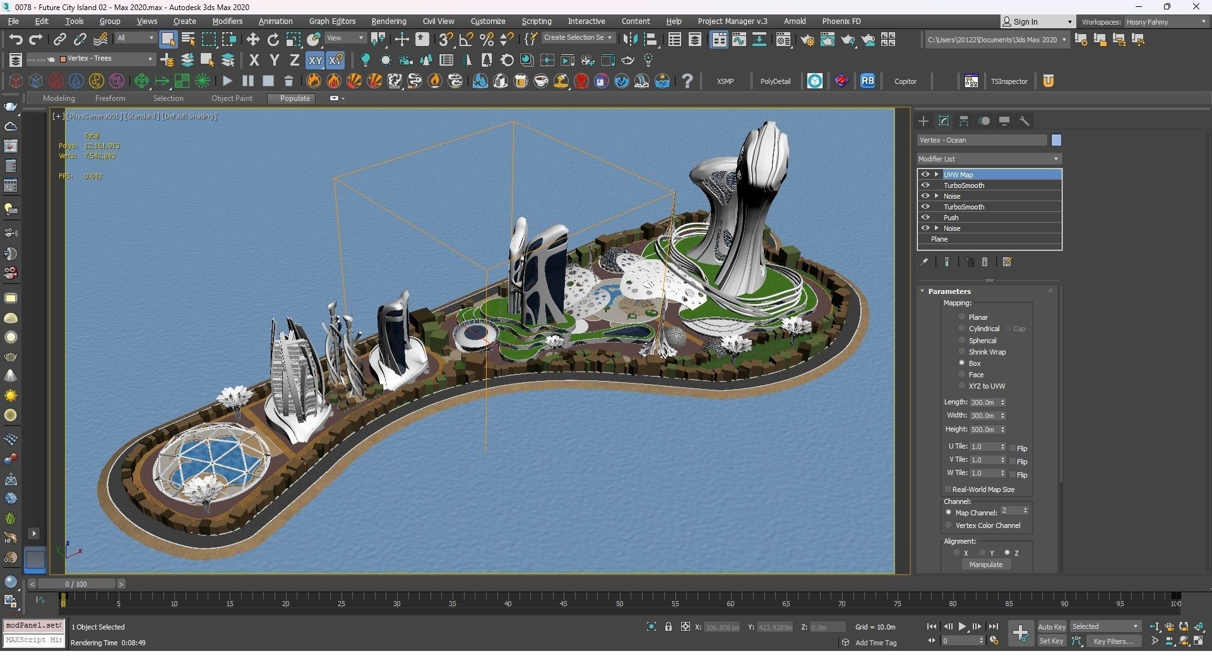
Task: Check the U Tile Flip checkbox
Action: (1013, 448)
